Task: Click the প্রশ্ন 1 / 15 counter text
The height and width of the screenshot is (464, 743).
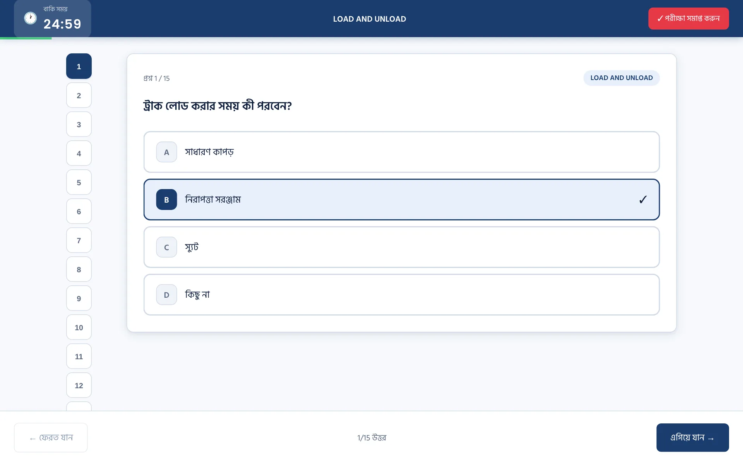Action: 156,78
